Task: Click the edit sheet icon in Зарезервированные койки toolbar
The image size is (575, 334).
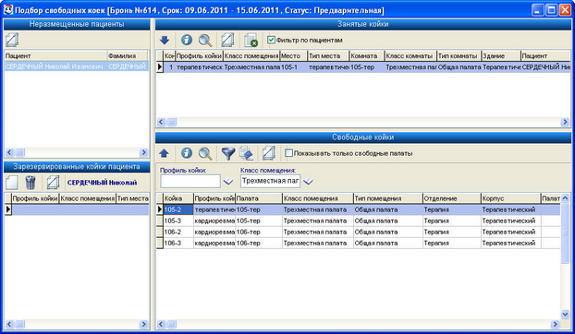Action: [x=53, y=182]
